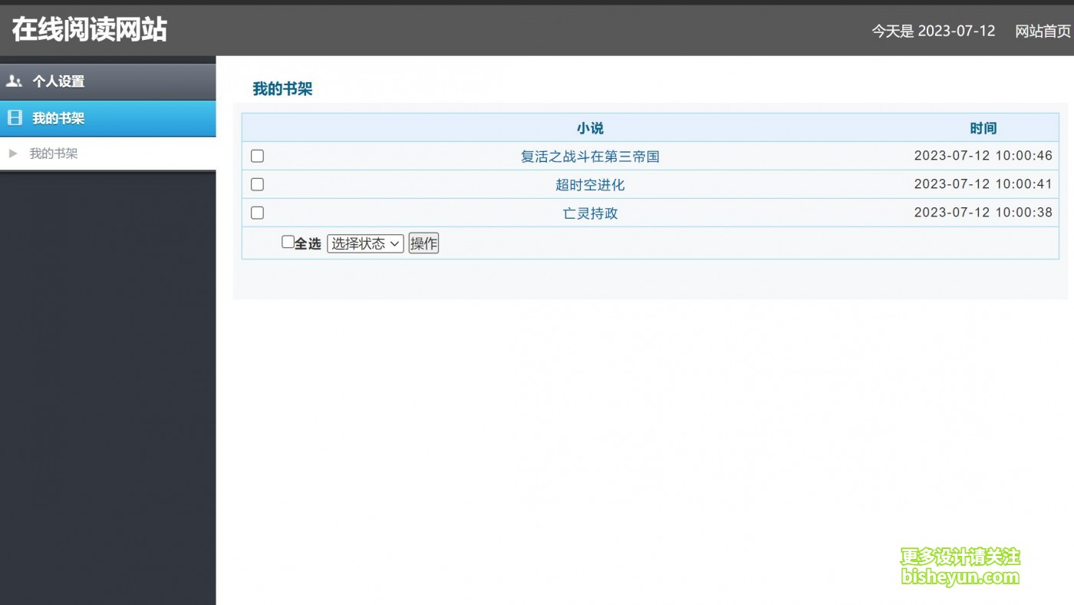Open 个人设置 sidebar menu
Screen dimensions: 1074x605
[107, 81]
